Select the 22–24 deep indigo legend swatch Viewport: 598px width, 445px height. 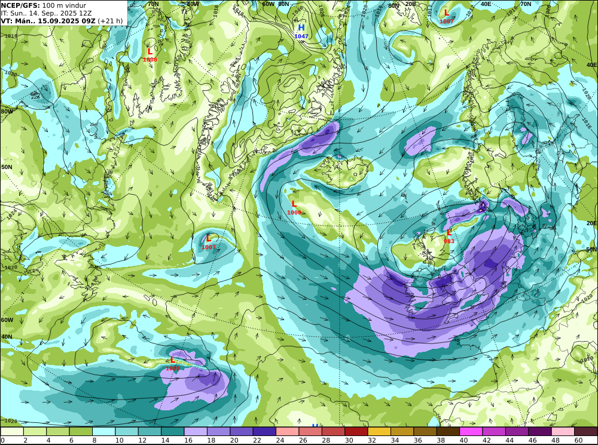[x=264, y=431]
